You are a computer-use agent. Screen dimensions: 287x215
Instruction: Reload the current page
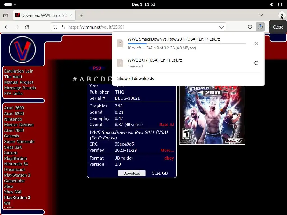point(27,27)
